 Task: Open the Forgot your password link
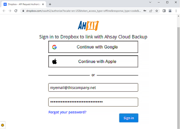click(x=67, y=112)
